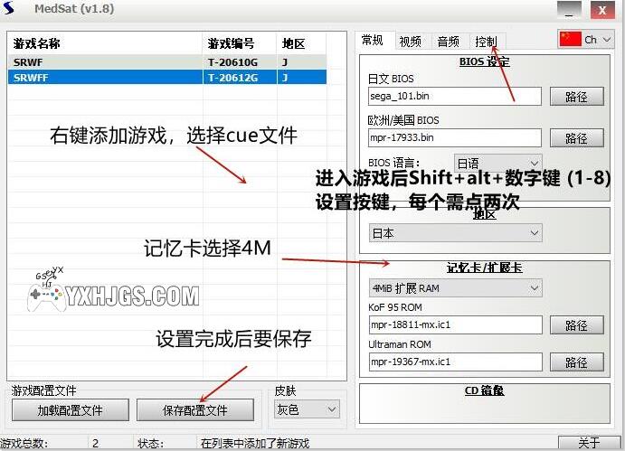Open the 4MiB 扩展 RAM dropdown
625x451 pixels.
[455, 287]
